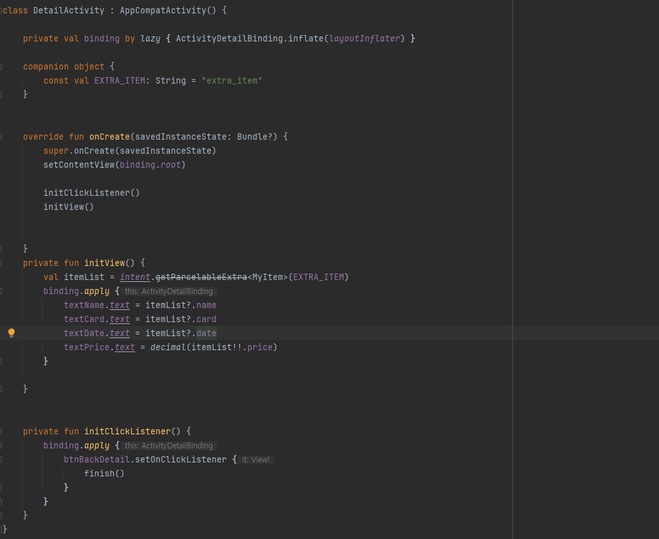This screenshot has width=659, height=539.
Task: Click itemList in the val declaration
Action: [84, 277]
